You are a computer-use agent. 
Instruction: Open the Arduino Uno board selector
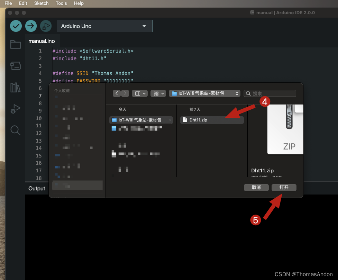click(105, 26)
